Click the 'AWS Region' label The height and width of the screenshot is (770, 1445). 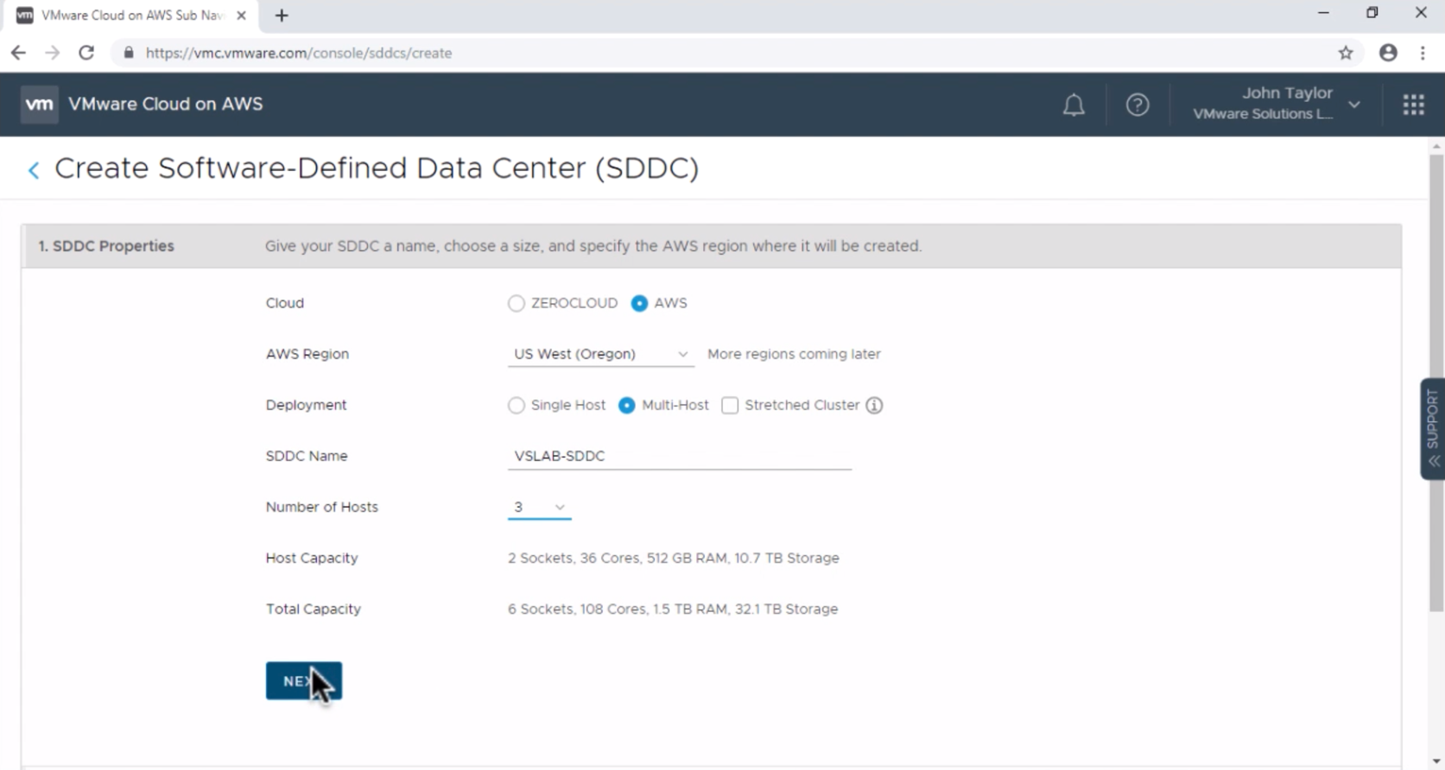pyautogui.click(x=307, y=354)
